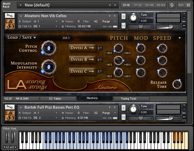Viewport: 194px width, 151px height.
Task: Switch to rack page 17-32
Action: 138,5
